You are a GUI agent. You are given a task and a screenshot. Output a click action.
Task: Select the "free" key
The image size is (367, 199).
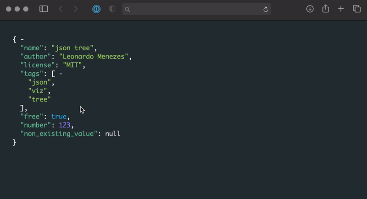pyautogui.click(x=32, y=116)
